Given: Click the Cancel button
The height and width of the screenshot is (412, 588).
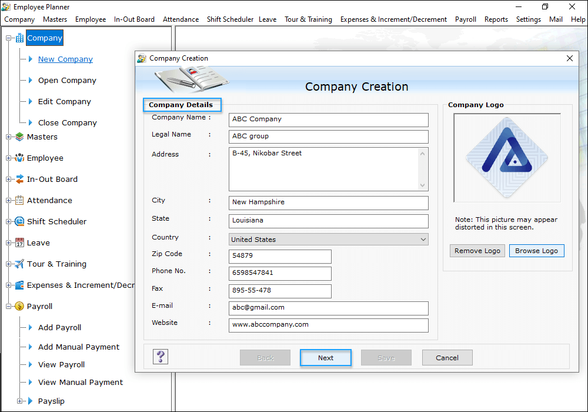Looking at the screenshot, I should [x=447, y=358].
